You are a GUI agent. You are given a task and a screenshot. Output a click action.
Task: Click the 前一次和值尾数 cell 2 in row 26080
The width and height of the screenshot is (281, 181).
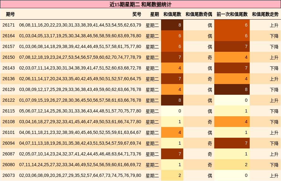232,165
